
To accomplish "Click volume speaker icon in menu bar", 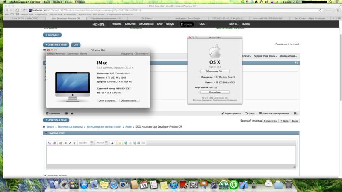I will point(266,2).
